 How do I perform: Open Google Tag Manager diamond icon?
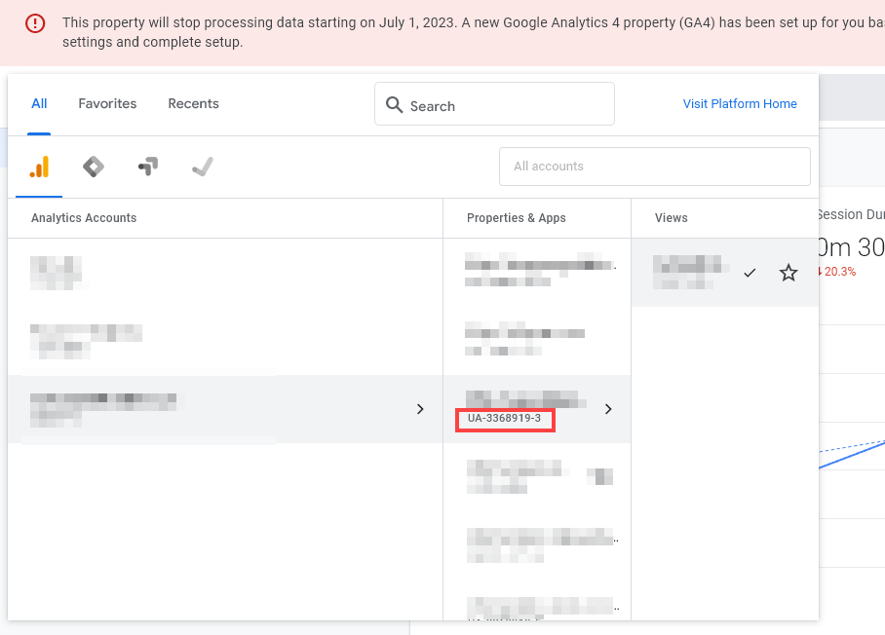[x=93, y=166]
